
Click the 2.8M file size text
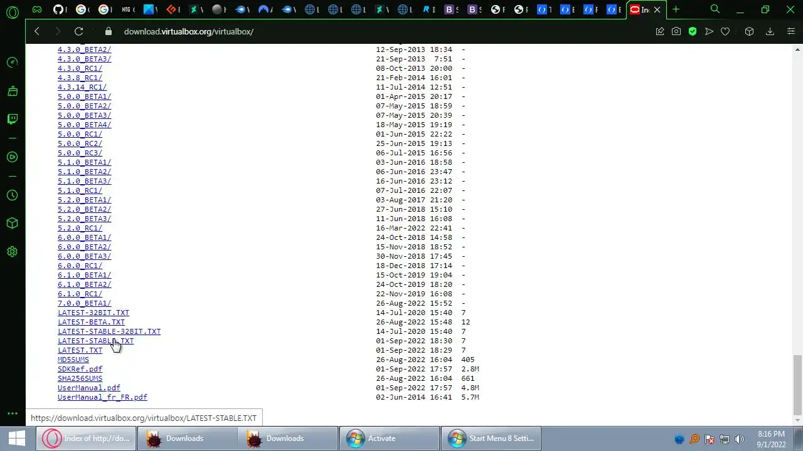[470, 369]
